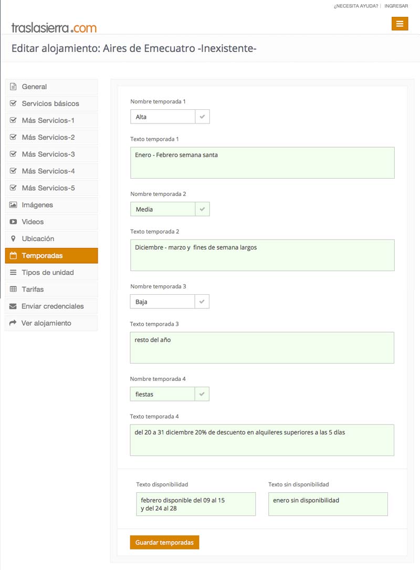
Task: Open the Servicios básicos section
Action: (x=51, y=103)
